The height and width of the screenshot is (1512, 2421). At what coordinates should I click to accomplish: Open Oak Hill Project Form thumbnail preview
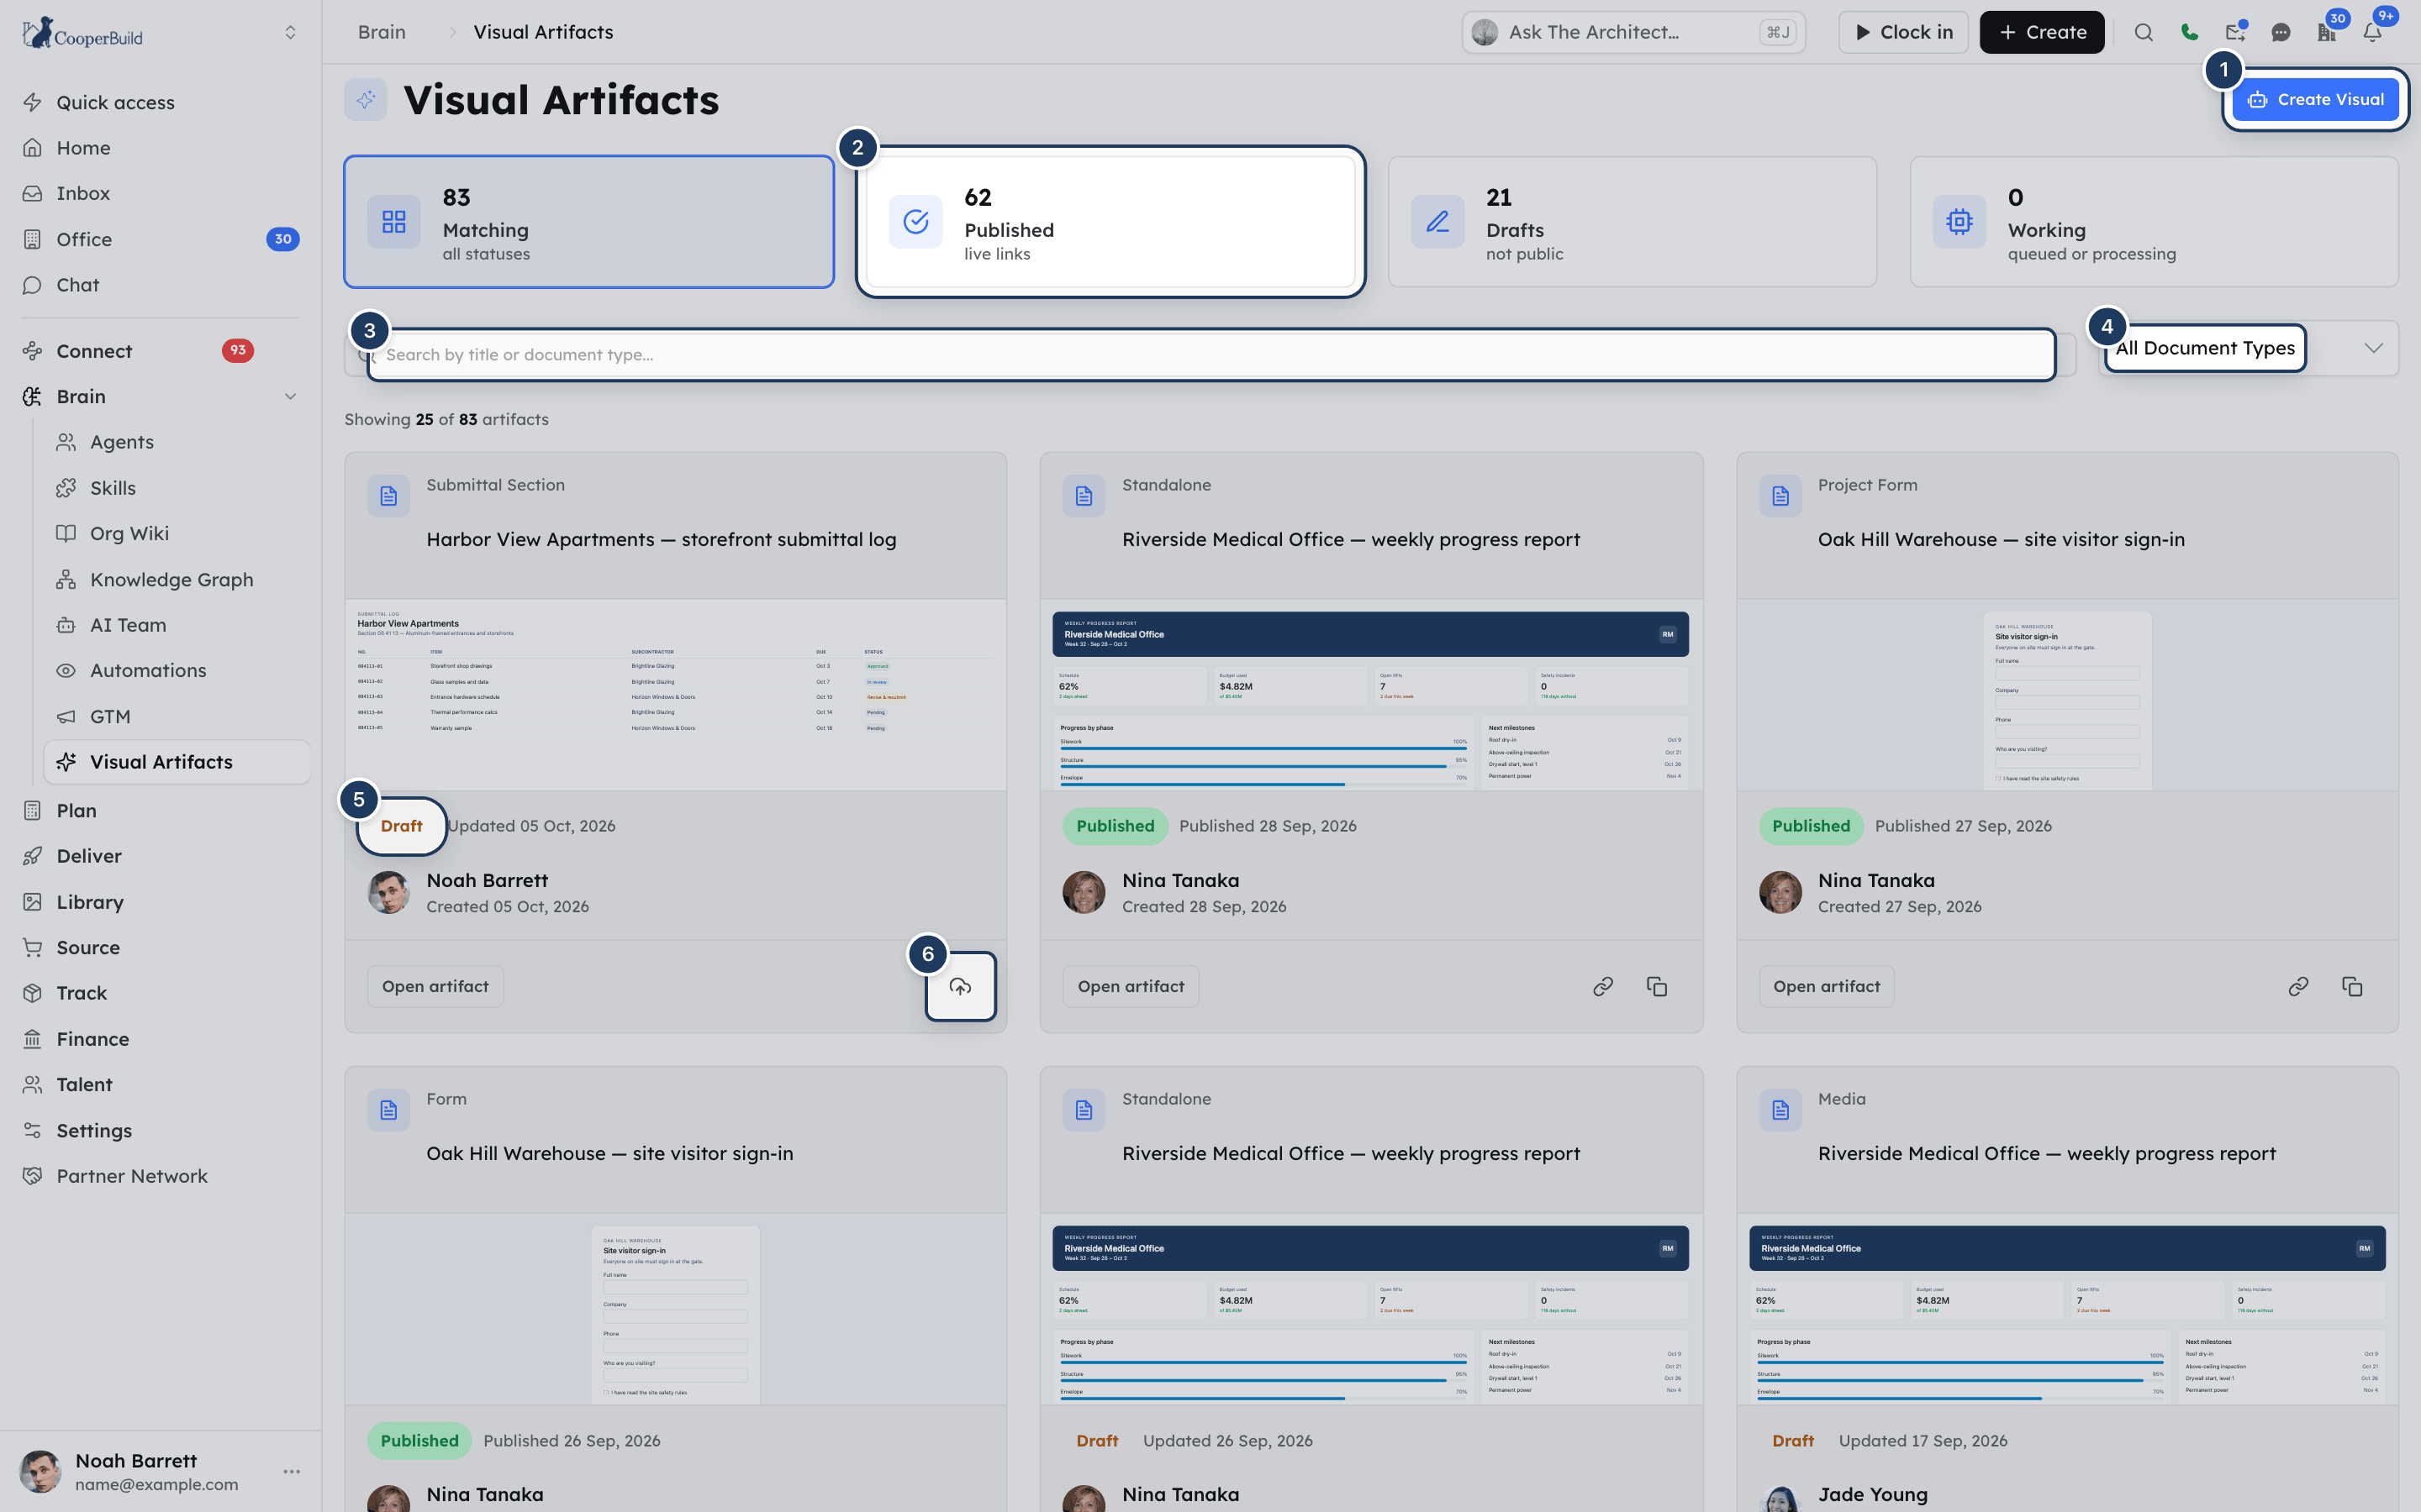coord(2067,695)
